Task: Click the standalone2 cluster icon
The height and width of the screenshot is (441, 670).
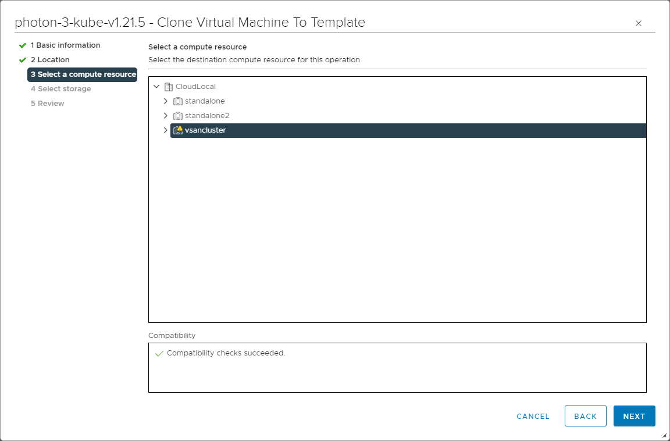Action: 178,116
